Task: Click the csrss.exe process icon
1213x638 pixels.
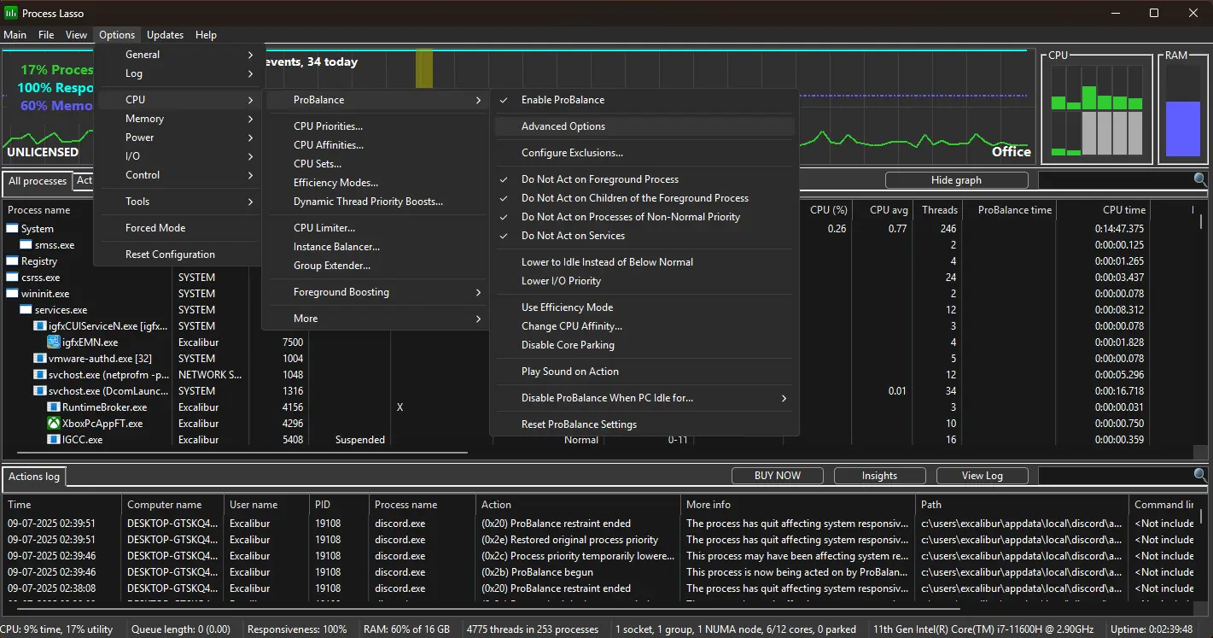Action: click(12, 278)
